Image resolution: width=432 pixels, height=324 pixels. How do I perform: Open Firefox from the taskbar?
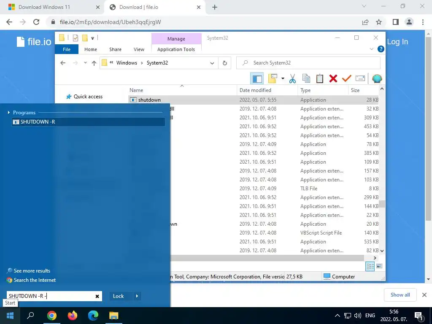point(73,316)
